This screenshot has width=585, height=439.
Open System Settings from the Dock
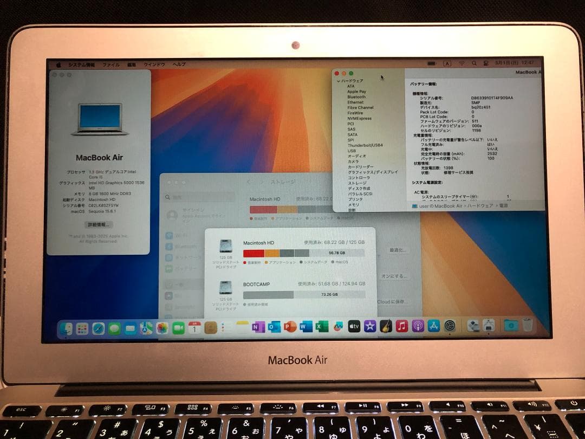tap(450, 326)
